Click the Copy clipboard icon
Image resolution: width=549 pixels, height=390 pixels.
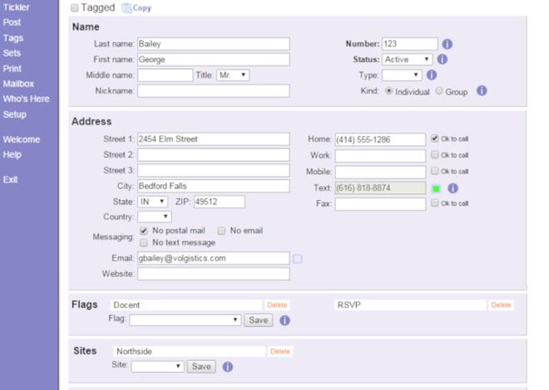coord(126,7)
